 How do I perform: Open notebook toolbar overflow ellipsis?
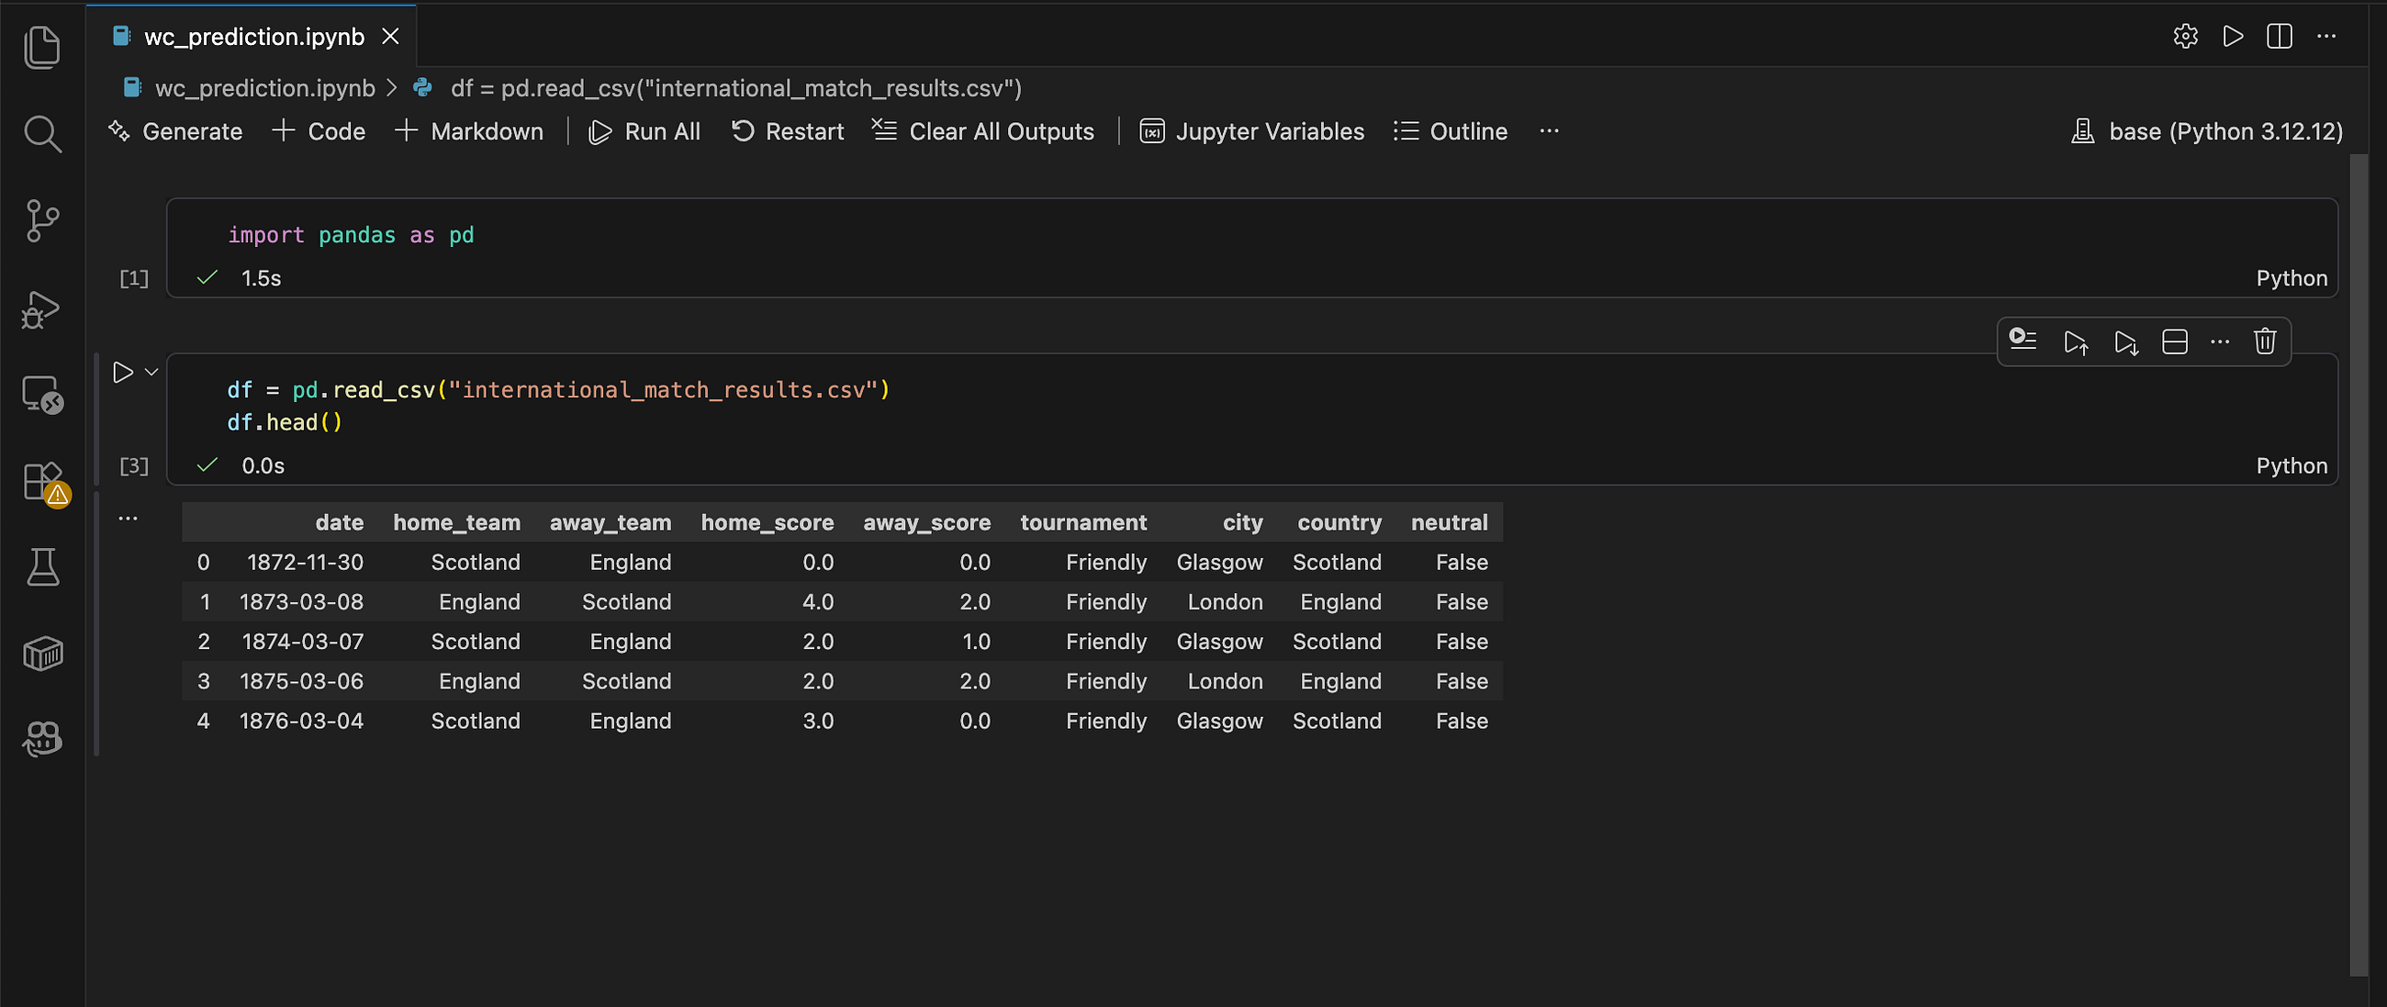(x=1550, y=131)
